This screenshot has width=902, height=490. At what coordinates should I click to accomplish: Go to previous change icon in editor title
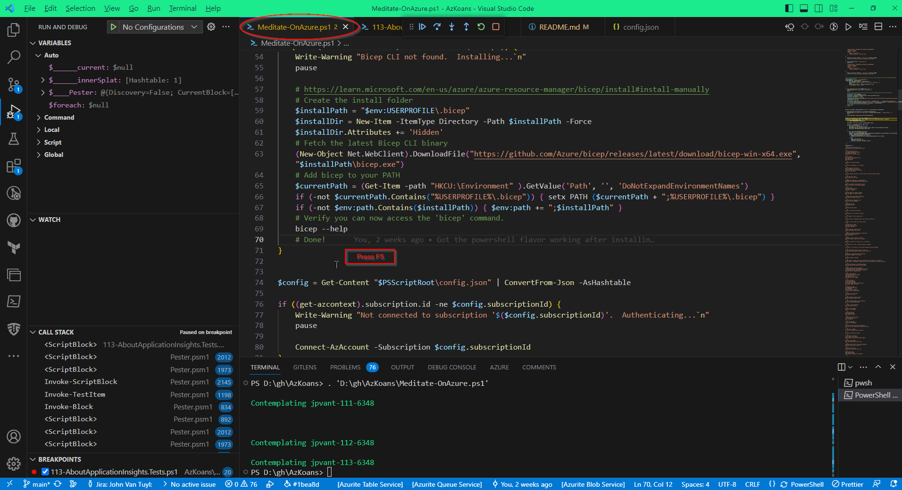click(x=805, y=27)
